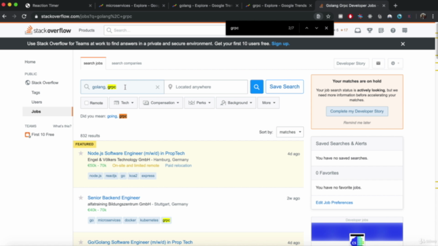Open Users in sidebar
Viewport: 438px width, 246px height.
36,102
